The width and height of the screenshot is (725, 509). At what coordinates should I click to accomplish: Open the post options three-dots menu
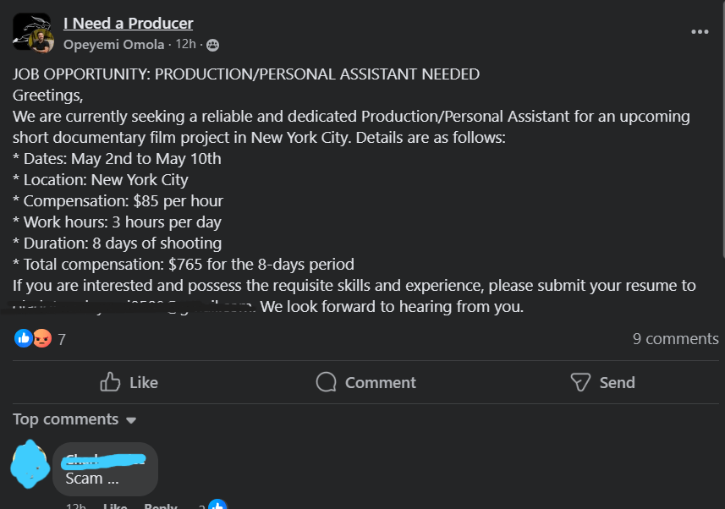pyautogui.click(x=700, y=31)
